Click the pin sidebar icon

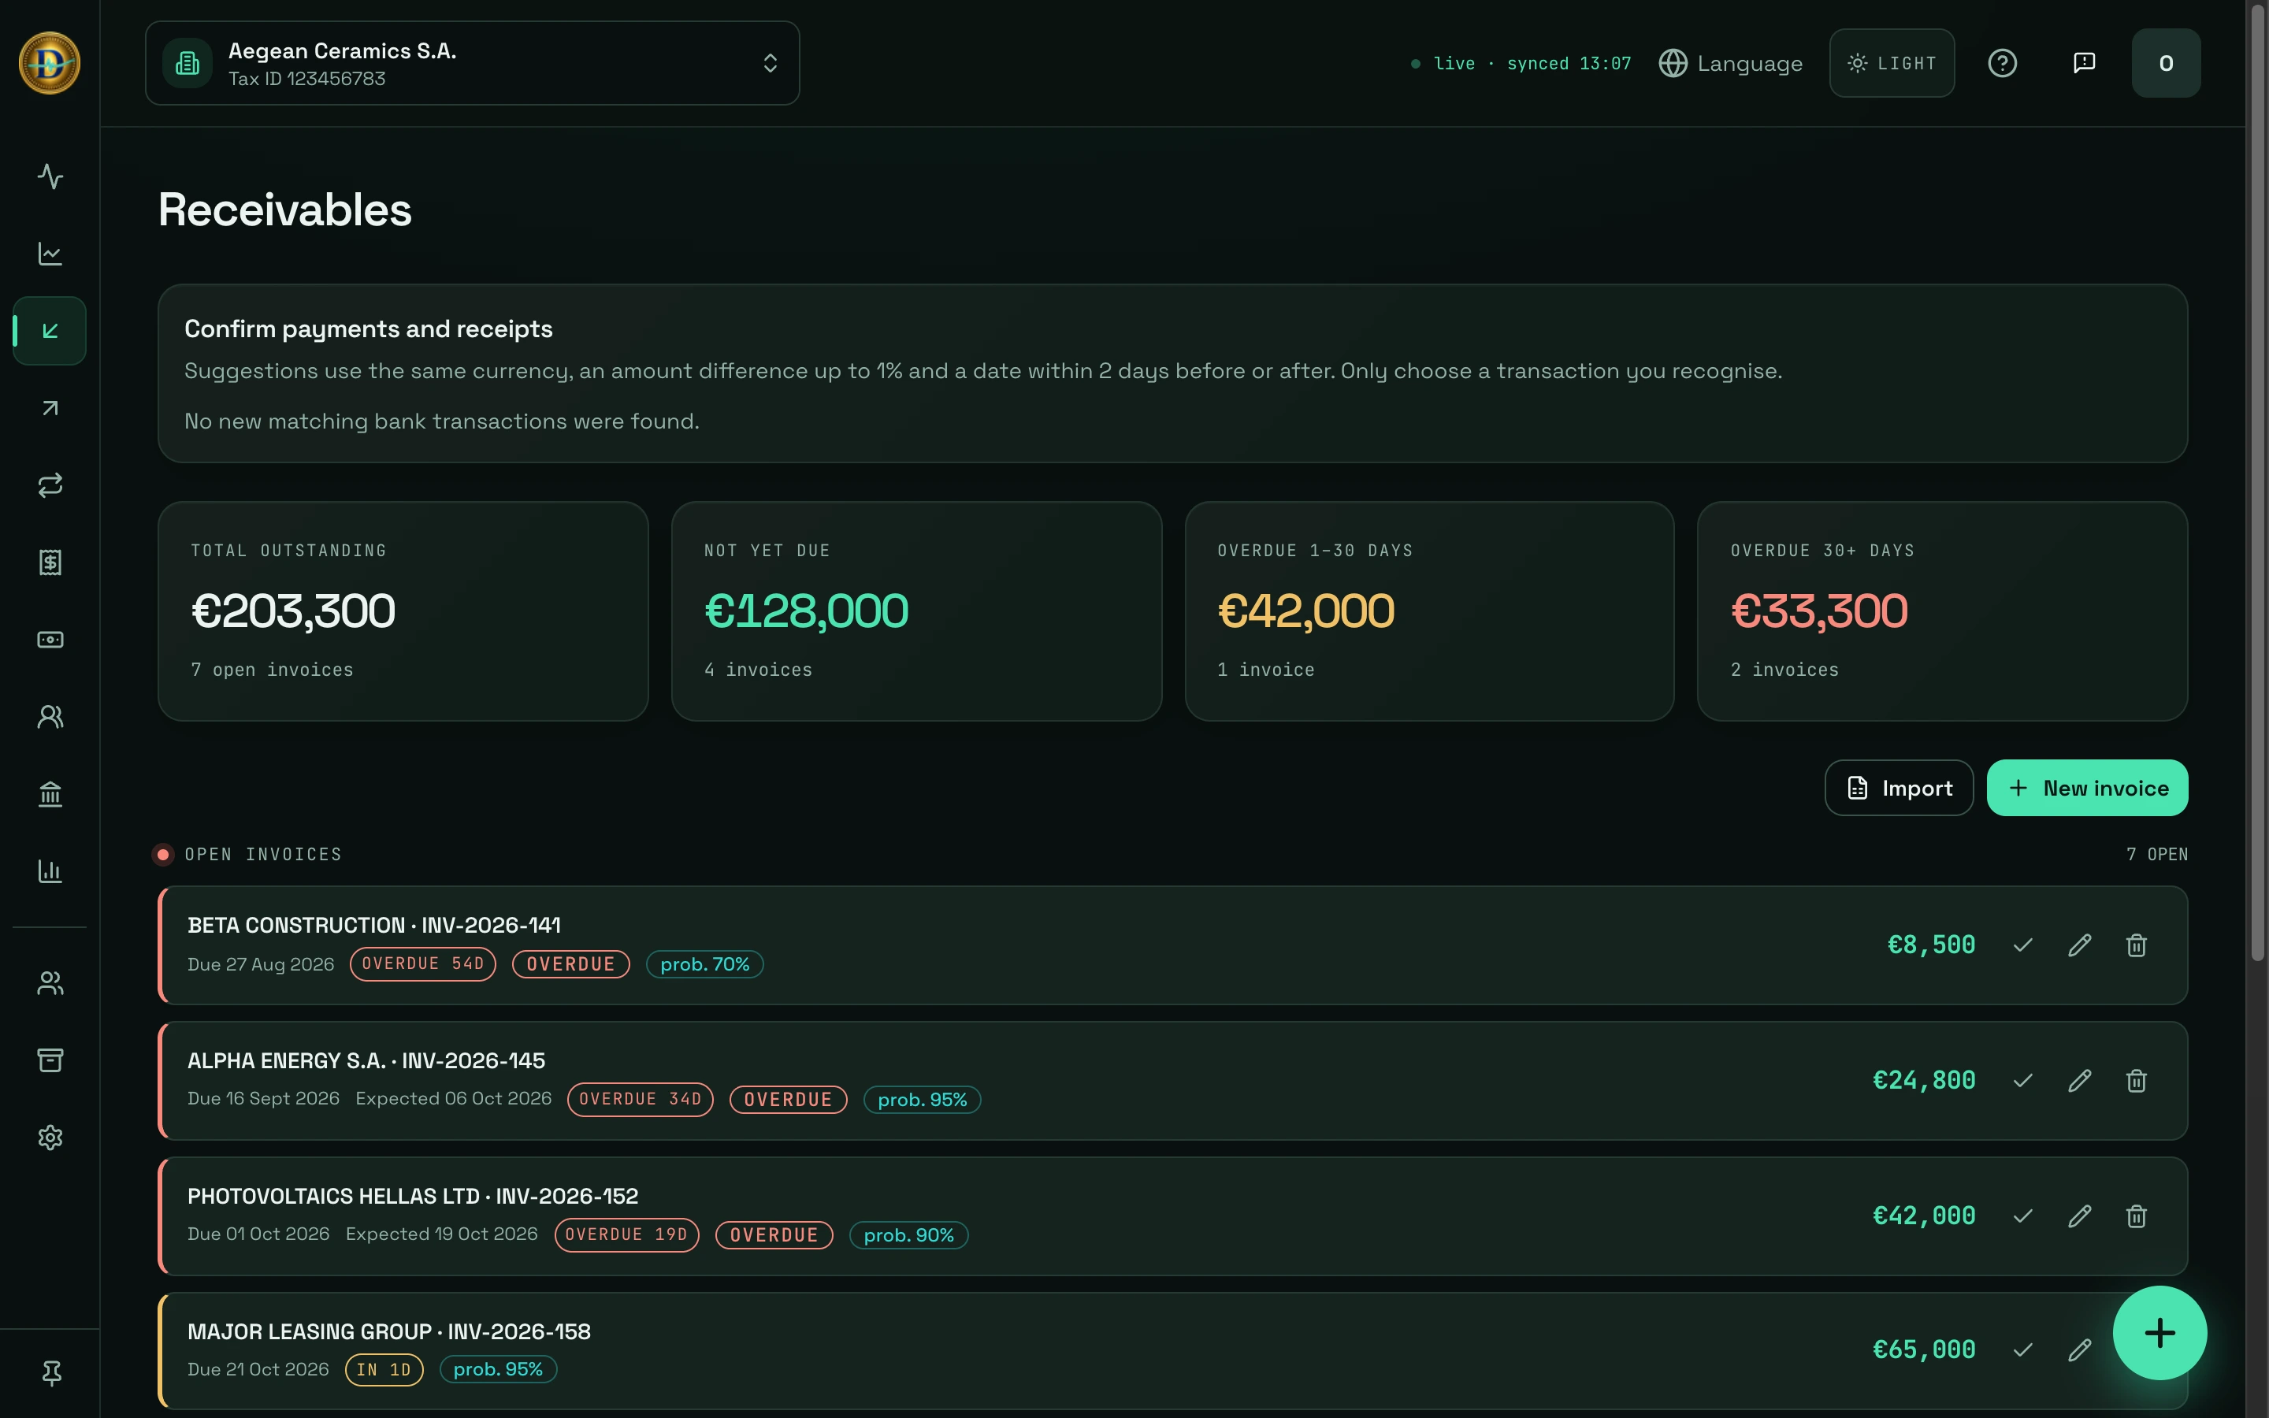click(51, 1373)
